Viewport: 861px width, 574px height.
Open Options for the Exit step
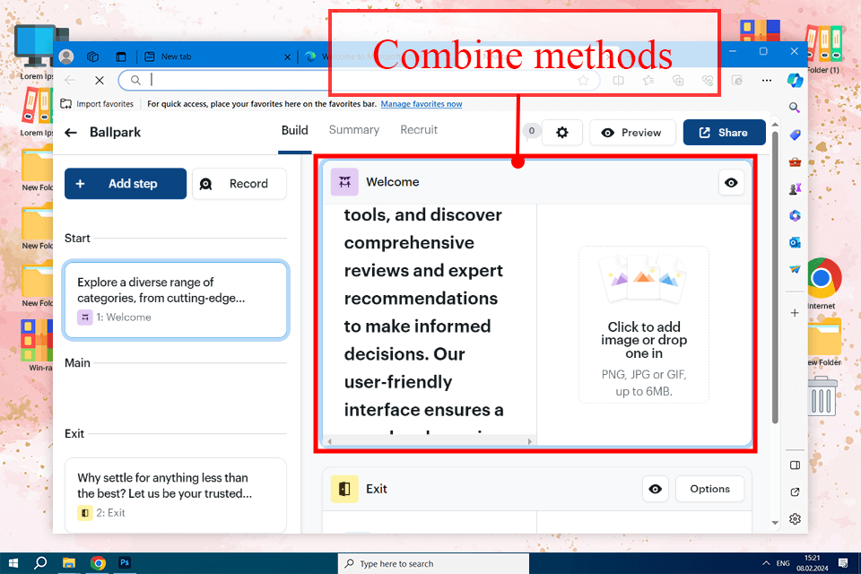tap(709, 489)
